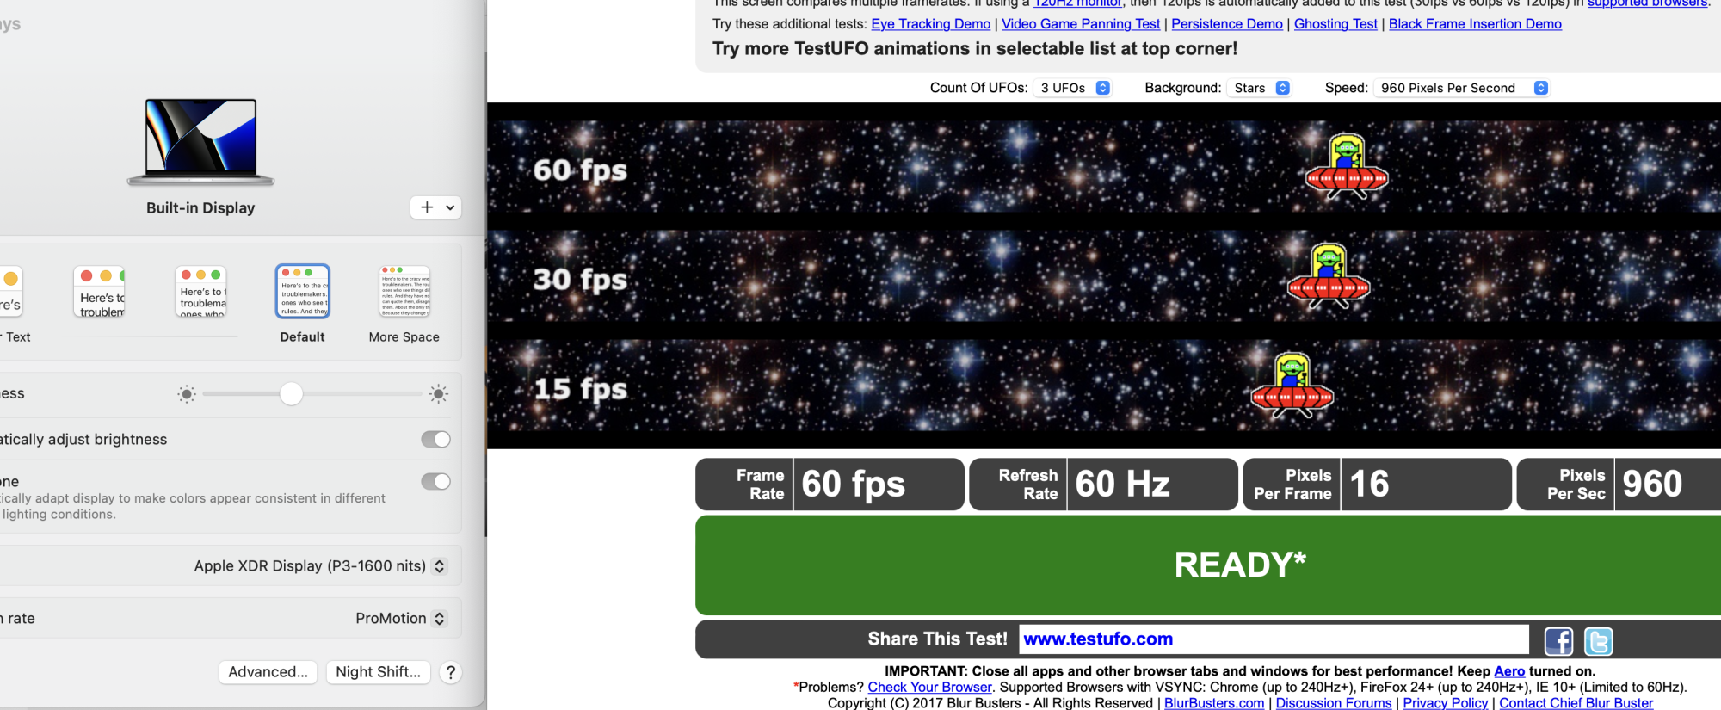
Task: Open the BlurBusters.com footer link
Action: (x=1214, y=703)
